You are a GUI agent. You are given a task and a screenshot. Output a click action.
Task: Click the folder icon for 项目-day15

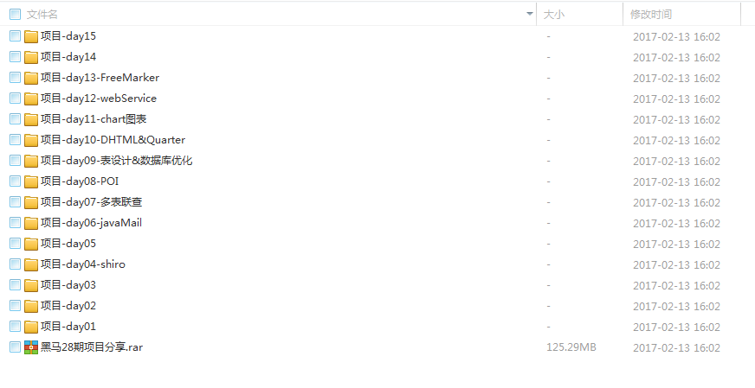point(31,36)
